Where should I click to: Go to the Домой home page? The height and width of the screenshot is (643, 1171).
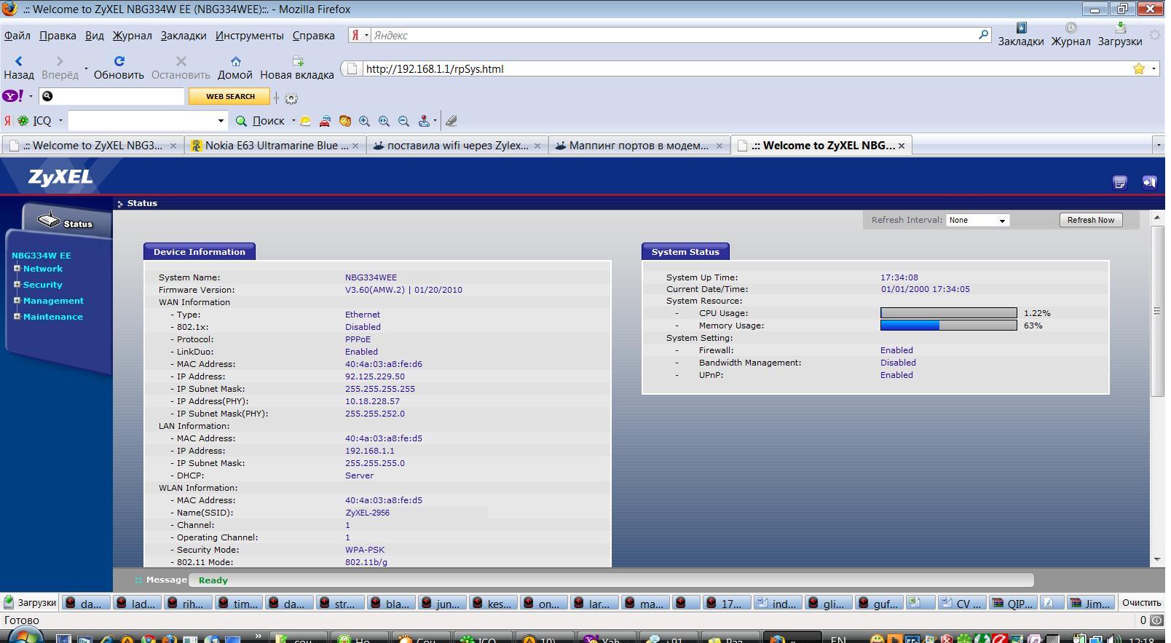pos(235,68)
